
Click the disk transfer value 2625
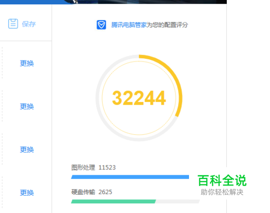[x=105, y=192]
